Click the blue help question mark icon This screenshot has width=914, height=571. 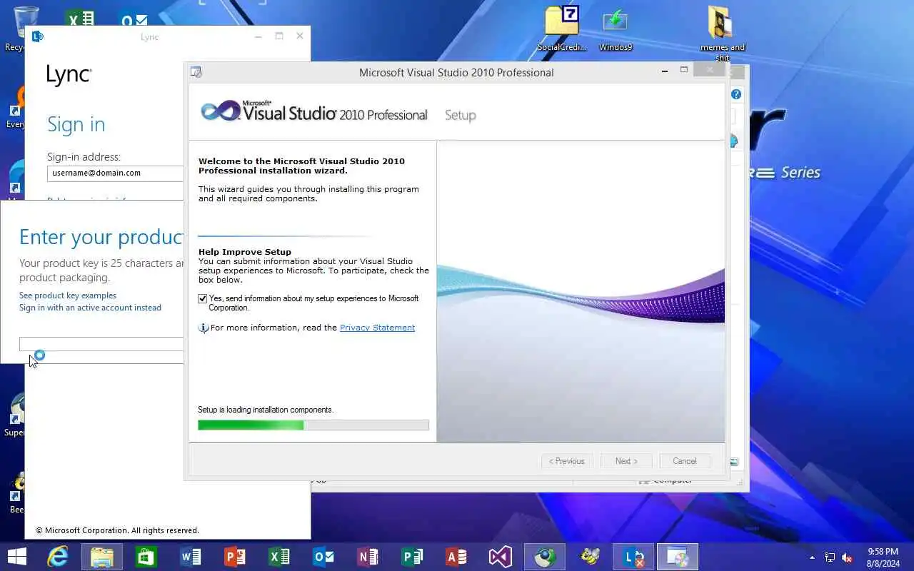736,94
